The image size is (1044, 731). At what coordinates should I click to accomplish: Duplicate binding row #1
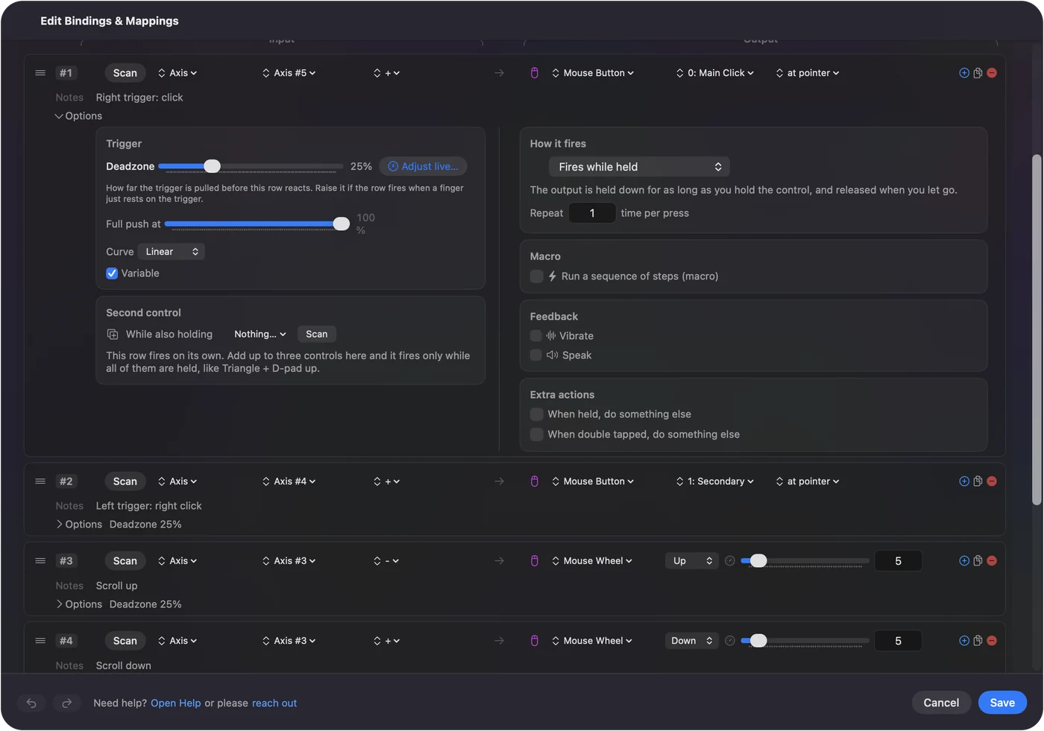[978, 73]
